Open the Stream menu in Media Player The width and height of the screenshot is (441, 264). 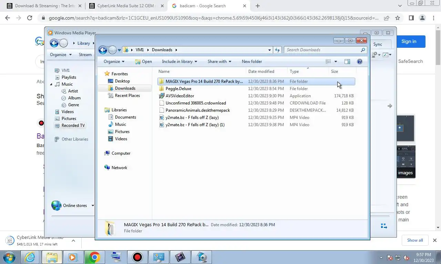85,55
